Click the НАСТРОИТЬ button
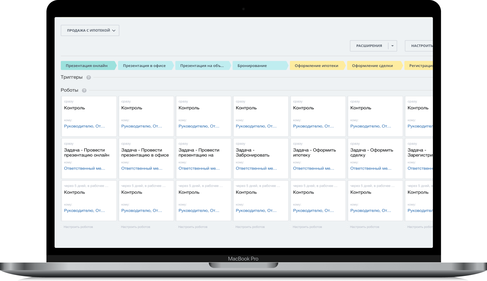This screenshot has height=281, width=487. click(421, 46)
